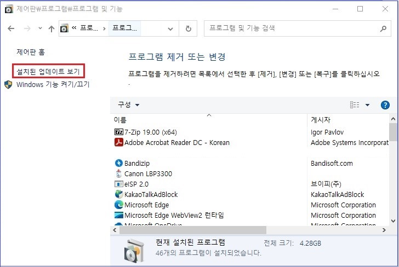Viewport: 399px width, 267px height.
Task: Click vertical scrollbar down arrow
Action: tap(393, 221)
